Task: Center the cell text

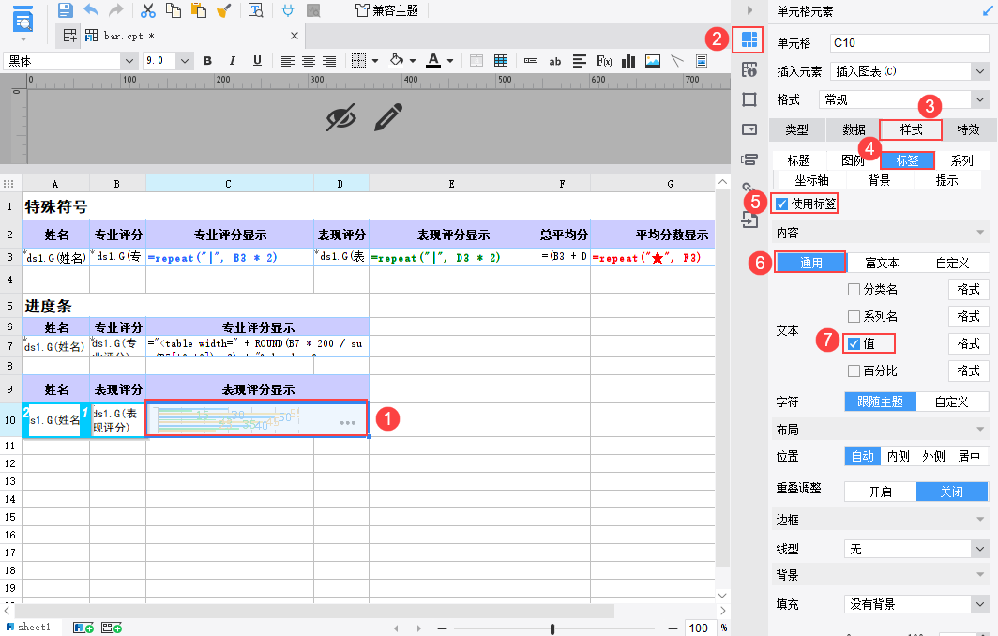Action: 309,61
